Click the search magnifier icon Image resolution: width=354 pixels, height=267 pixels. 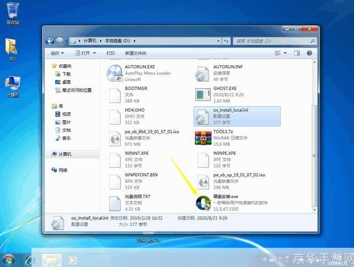coord(313,41)
